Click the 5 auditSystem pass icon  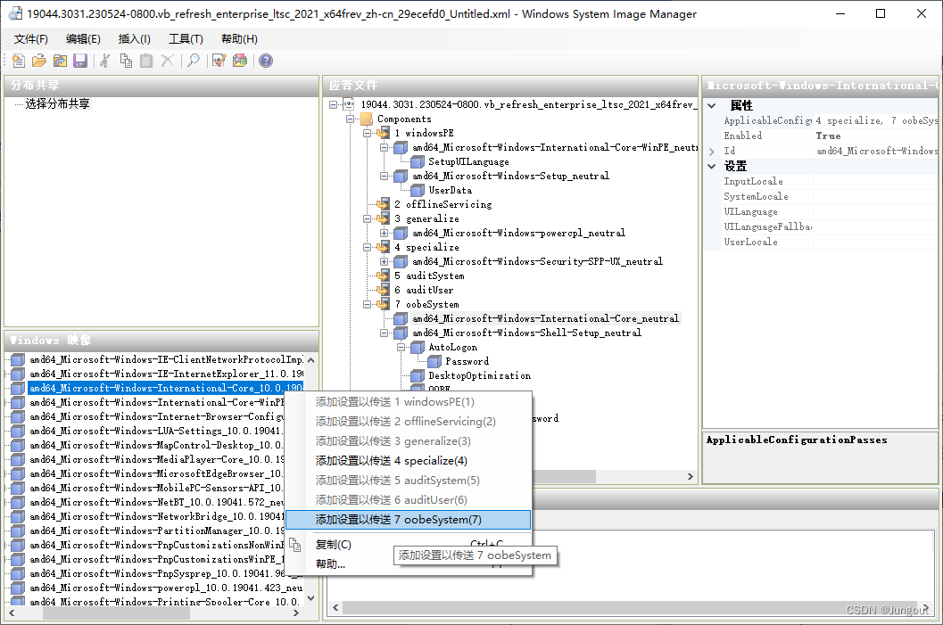click(x=383, y=275)
